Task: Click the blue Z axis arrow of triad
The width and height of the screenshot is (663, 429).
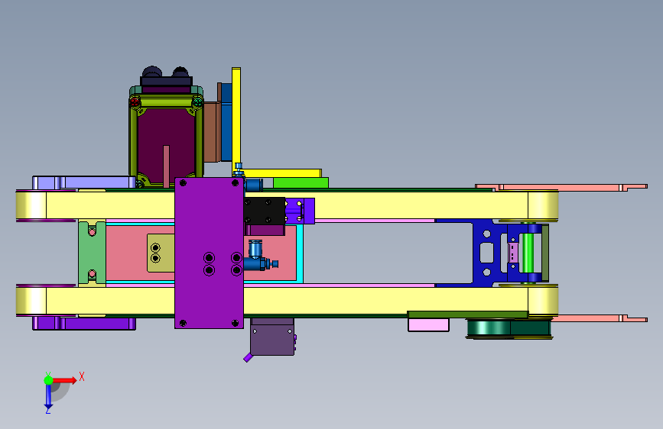Action: 48,397
